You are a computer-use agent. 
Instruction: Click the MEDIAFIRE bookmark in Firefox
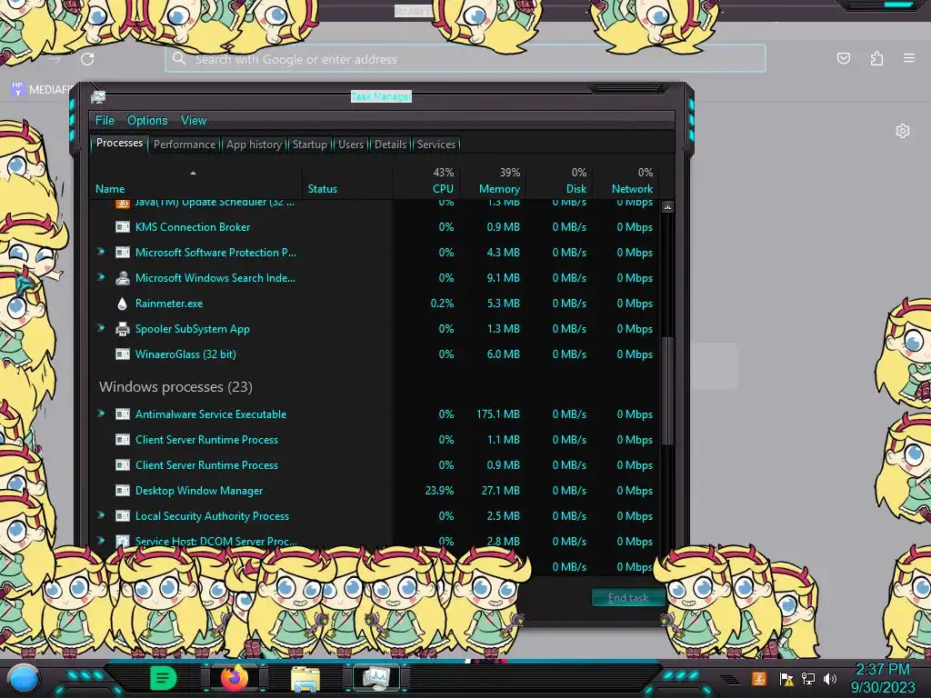pos(40,90)
